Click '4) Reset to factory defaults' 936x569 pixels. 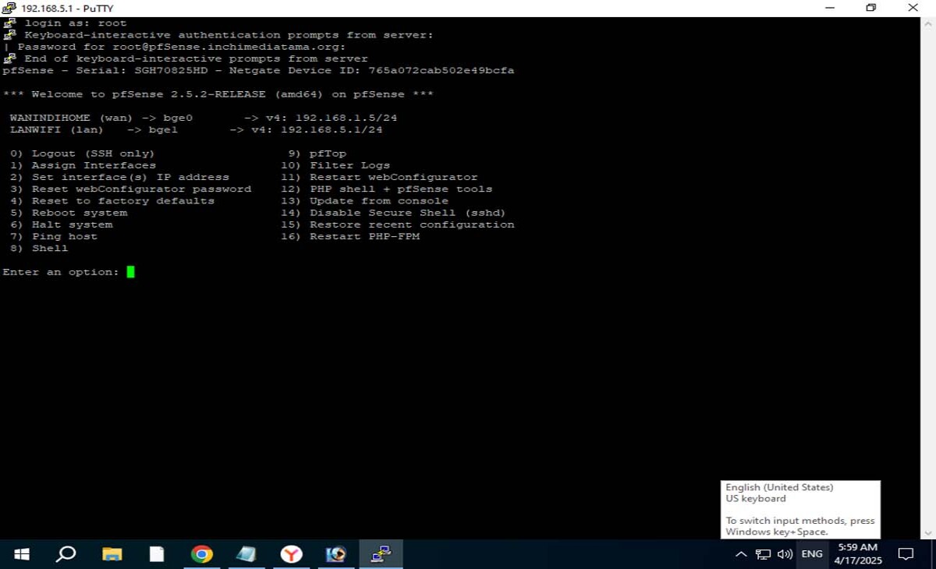coord(112,200)
